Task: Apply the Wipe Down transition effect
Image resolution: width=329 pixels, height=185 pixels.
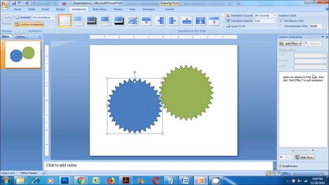Action: [x=146, y=21]
